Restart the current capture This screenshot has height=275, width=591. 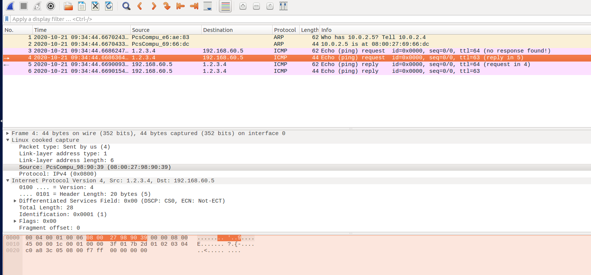[37, 6]
